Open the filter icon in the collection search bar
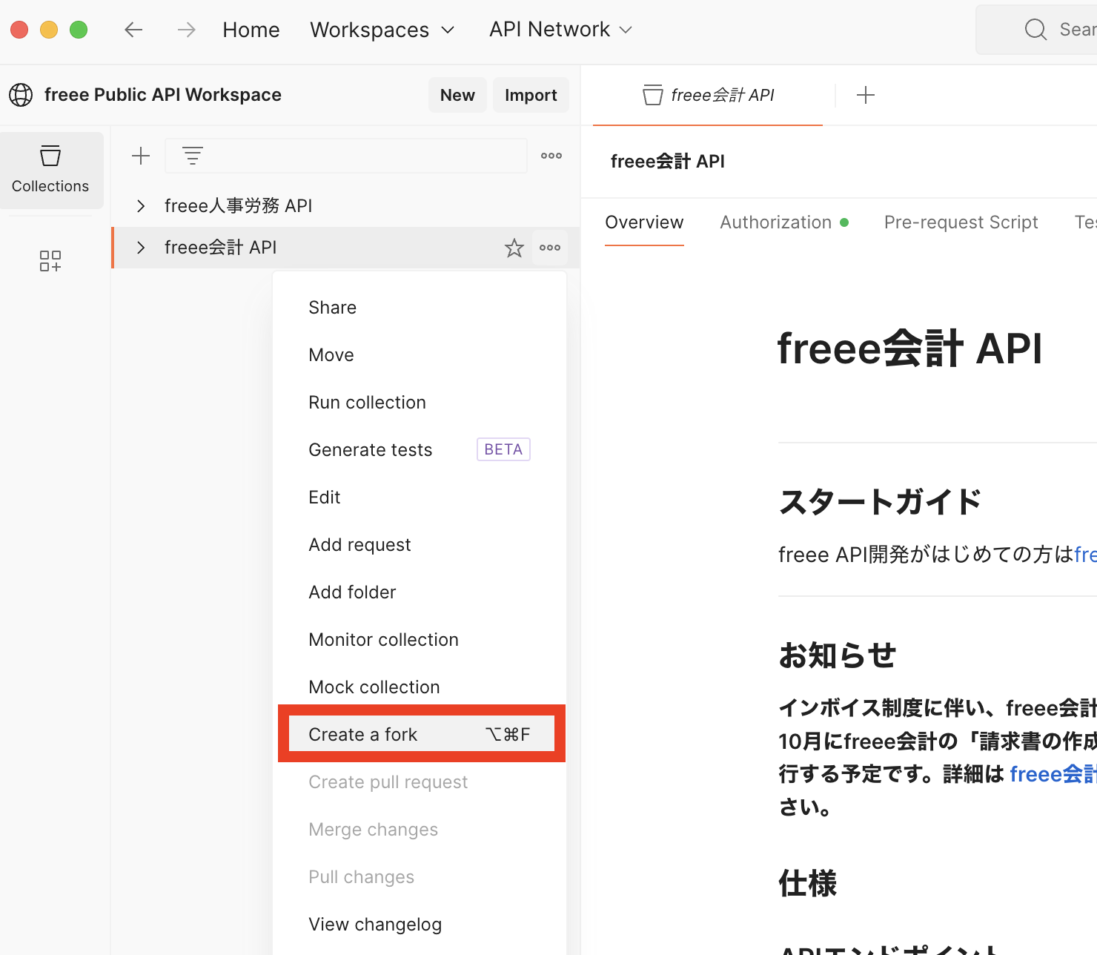1097x955 pixels. pyautogui.click(x=193, y=156)
